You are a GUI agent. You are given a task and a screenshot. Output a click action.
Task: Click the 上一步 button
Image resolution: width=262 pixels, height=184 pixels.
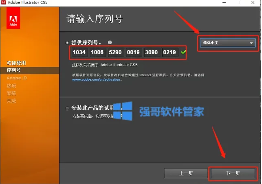pyautogui.click(x=186, y=173)
